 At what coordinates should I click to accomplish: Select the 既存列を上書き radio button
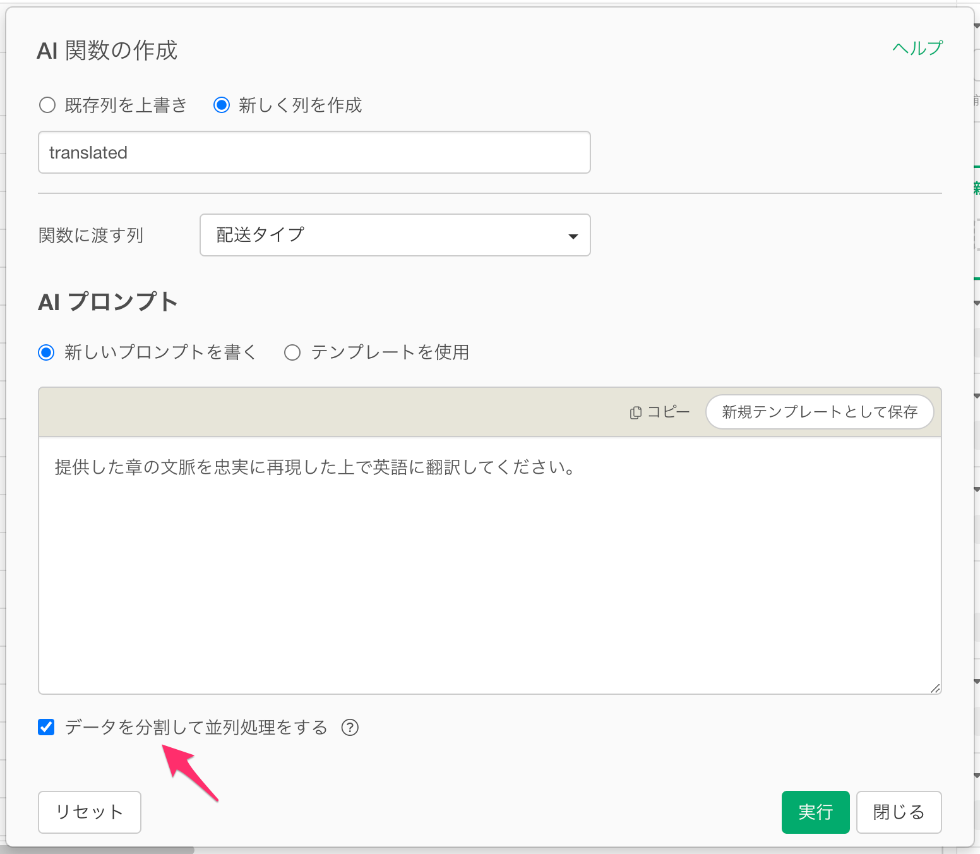[47, 105]
